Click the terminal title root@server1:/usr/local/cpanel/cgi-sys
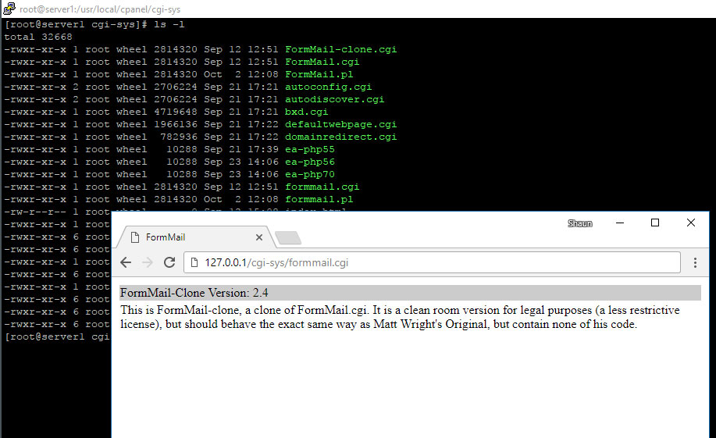Screen dimensions: 716x438 coord(99,9)
